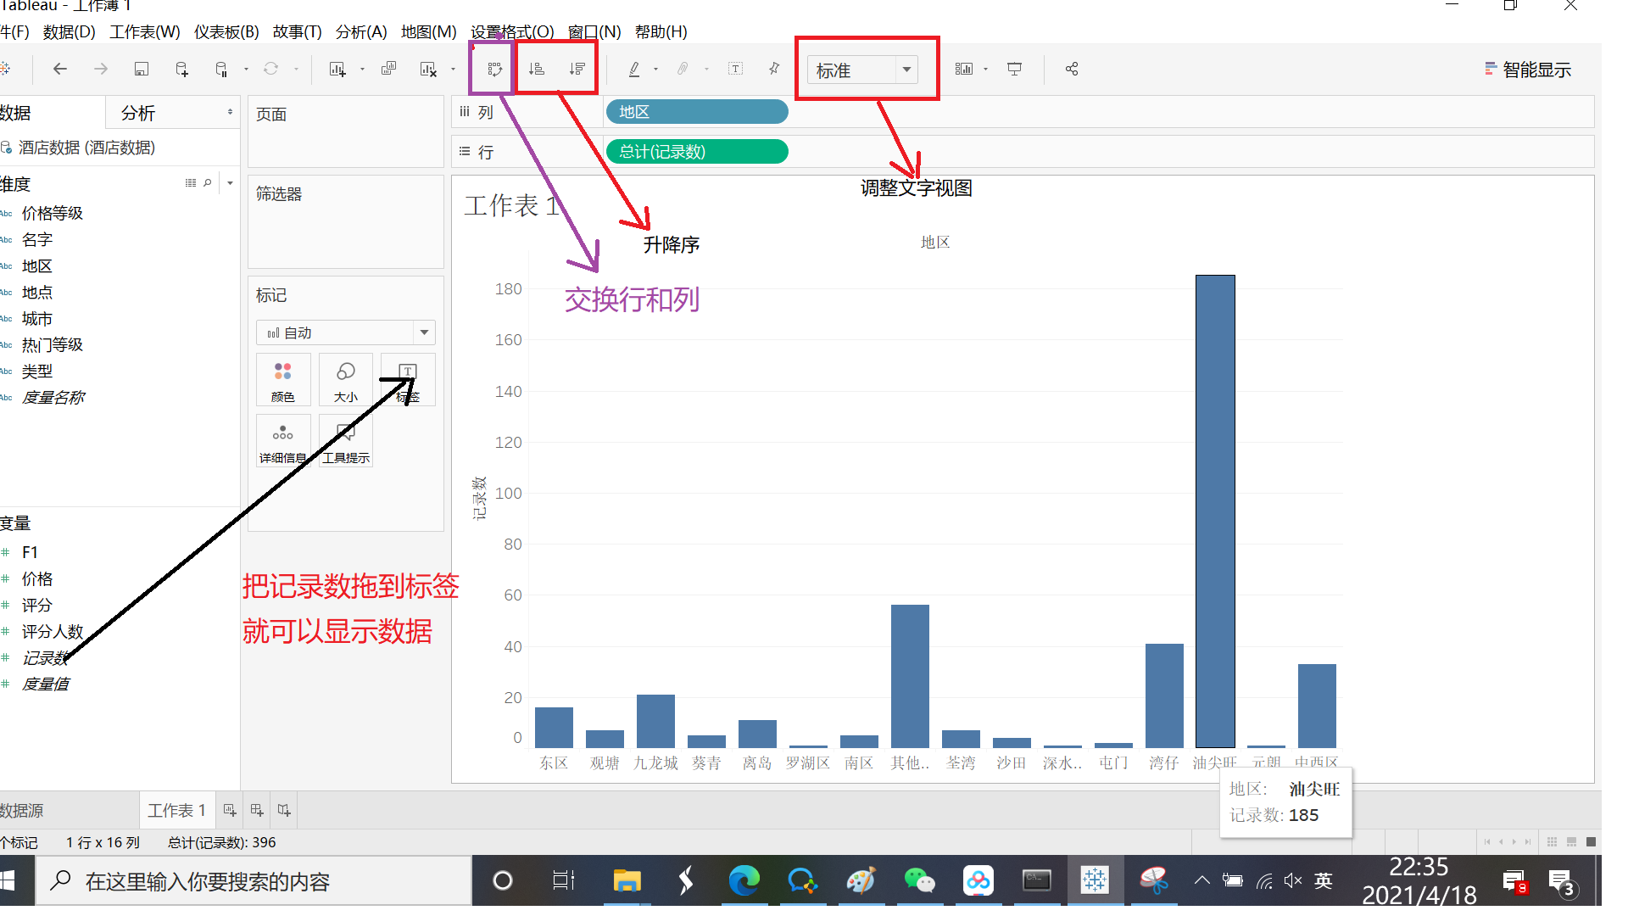Expand the highlight pen dropdown arrow
This screenshot has height=916, width=1628.
tap(655, 70)
